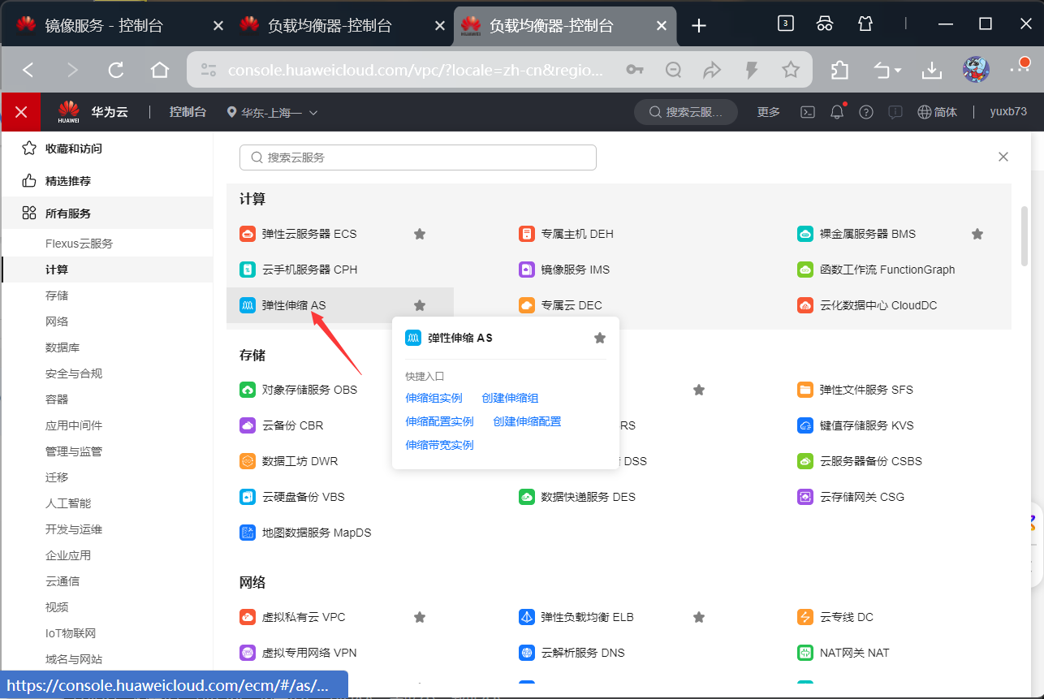Toggle favorite star for 弹性云服务器 ECS

(x=420, y=234)
